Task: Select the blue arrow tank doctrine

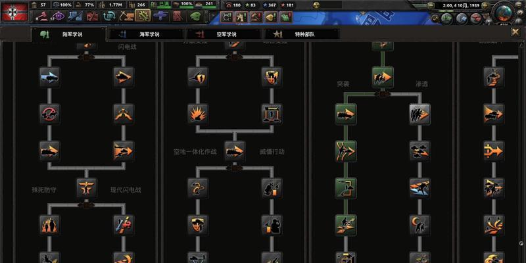Action: click(49, 77)
